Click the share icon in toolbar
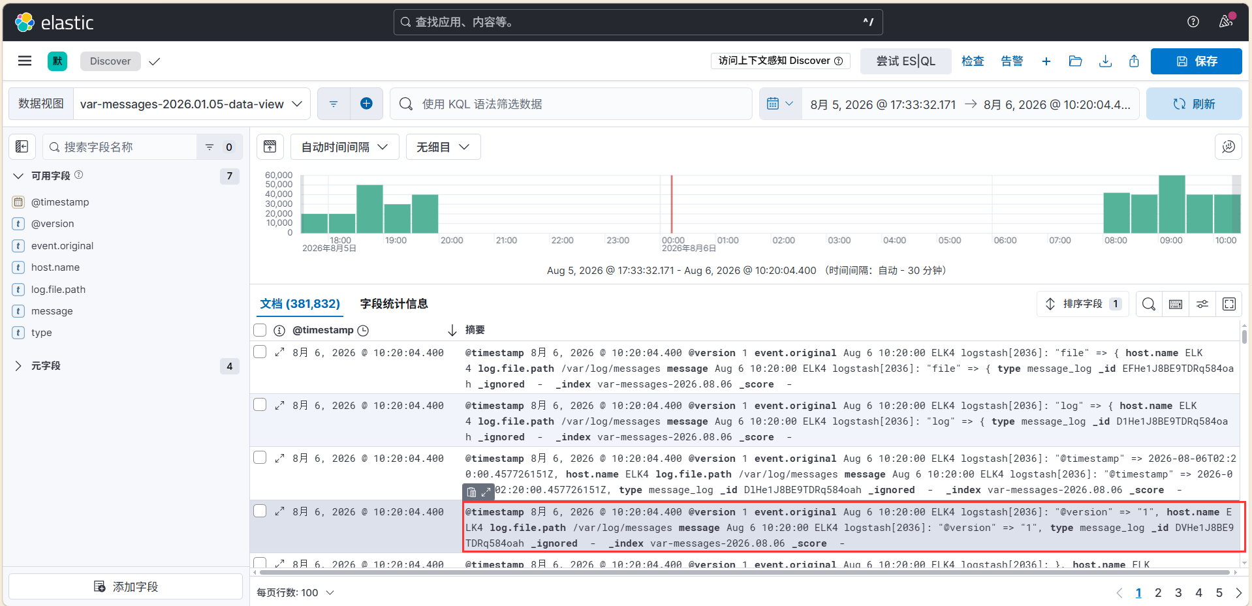This screenshot has width=1252, height=606. click(x=1135, y=61)
